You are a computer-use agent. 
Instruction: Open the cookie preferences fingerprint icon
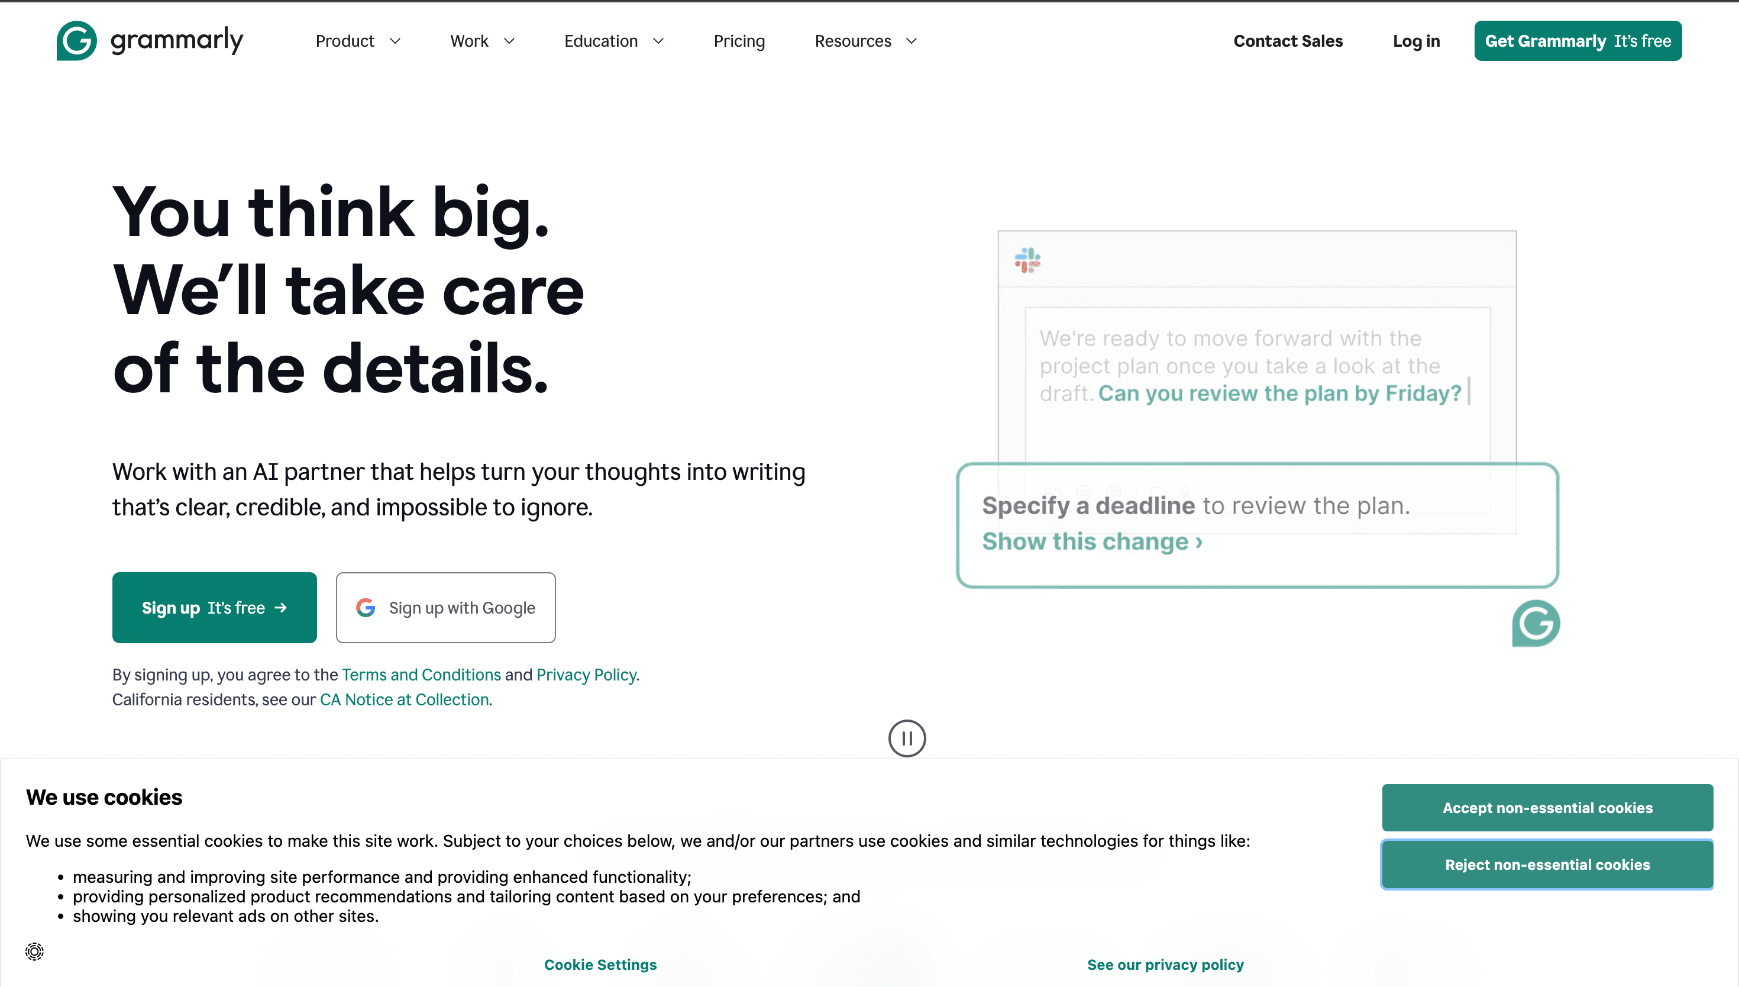(x=34, y=951)
